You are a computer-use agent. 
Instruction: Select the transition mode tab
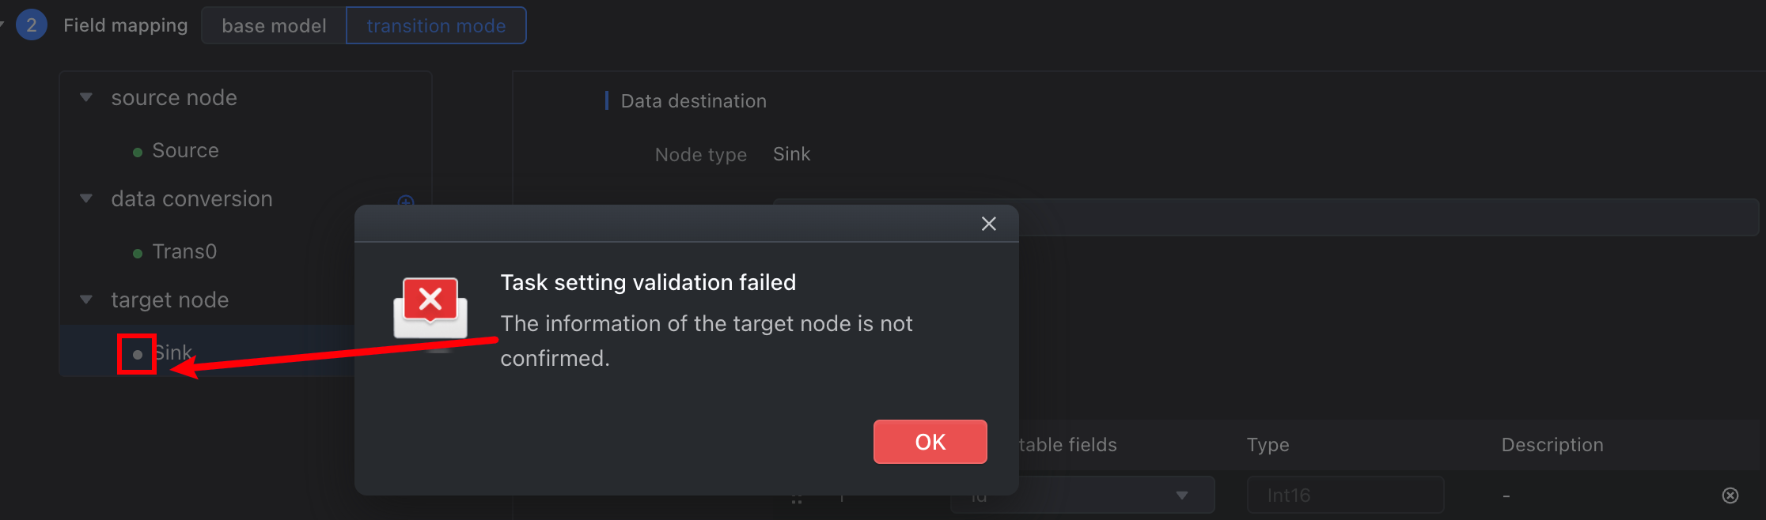point(436,25)
